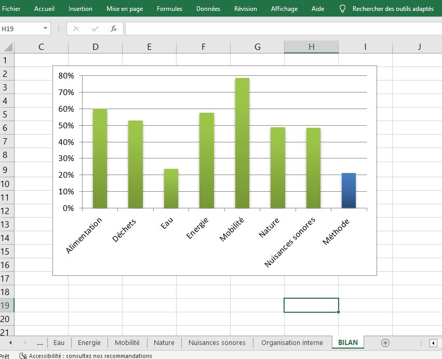442x359 pixels.
Task: Open the Aide ribbon tab
Action: point(318,9)
